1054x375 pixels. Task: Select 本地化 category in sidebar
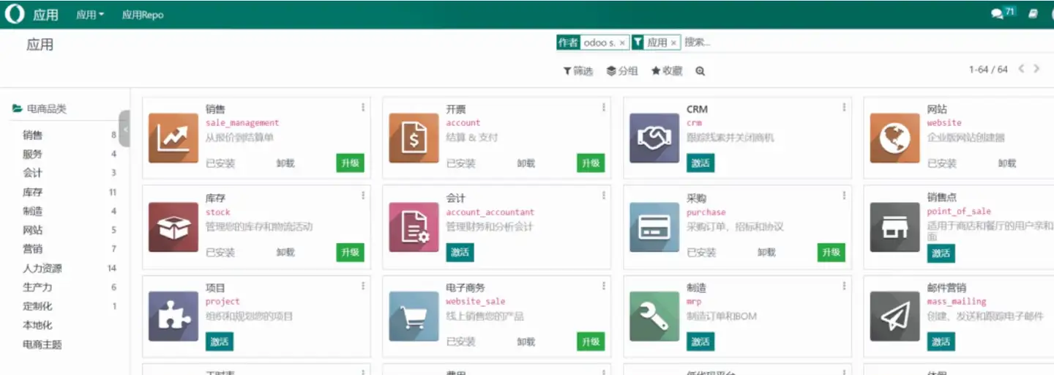[37, 325]
